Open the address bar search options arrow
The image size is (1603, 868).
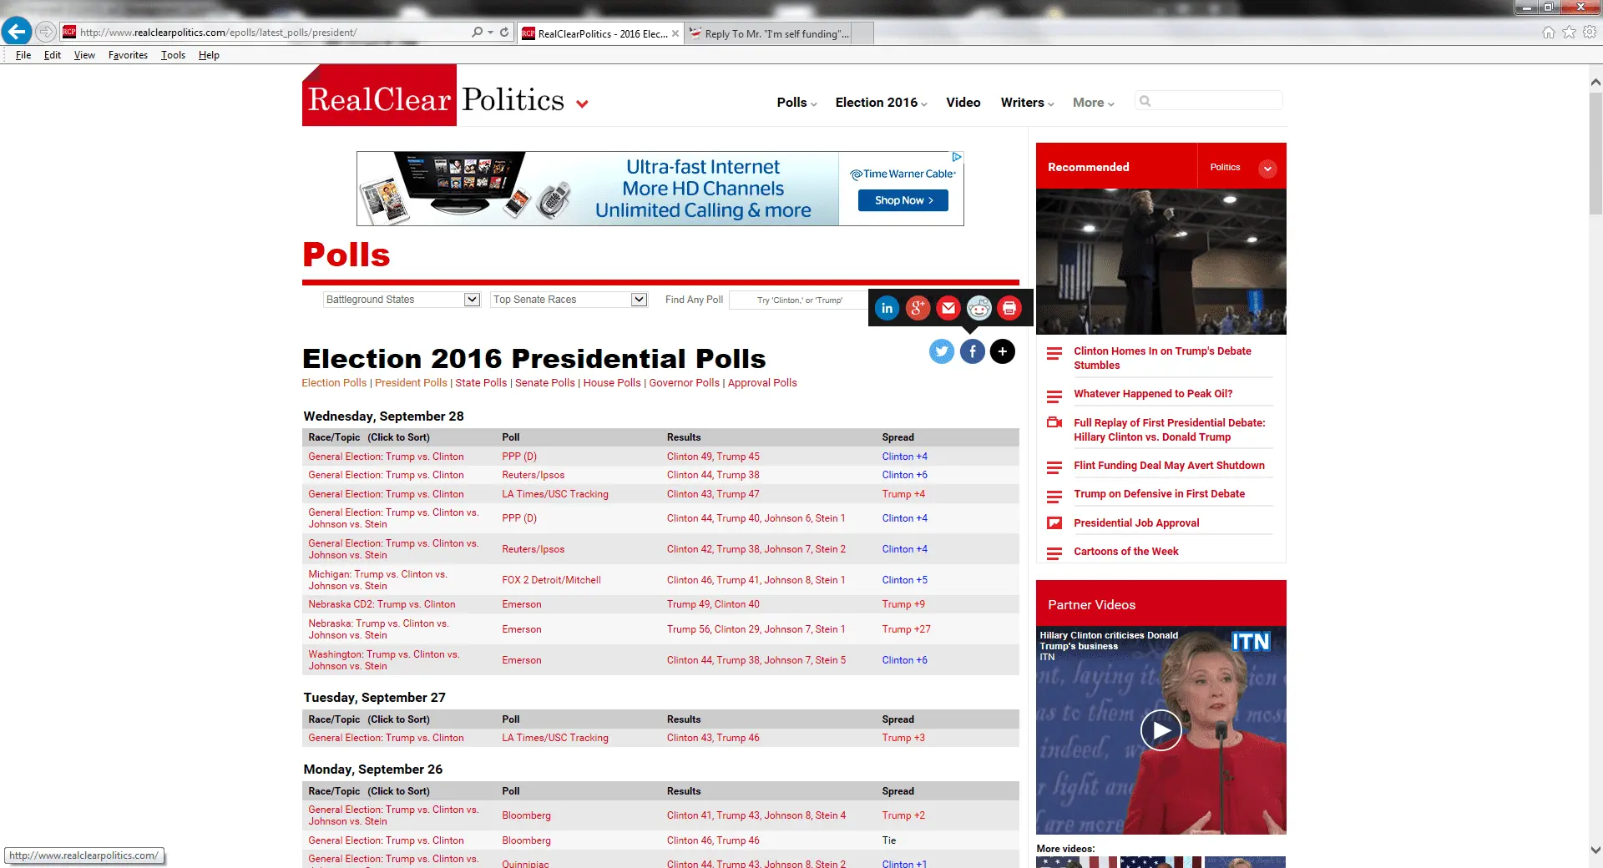point(490,33)
